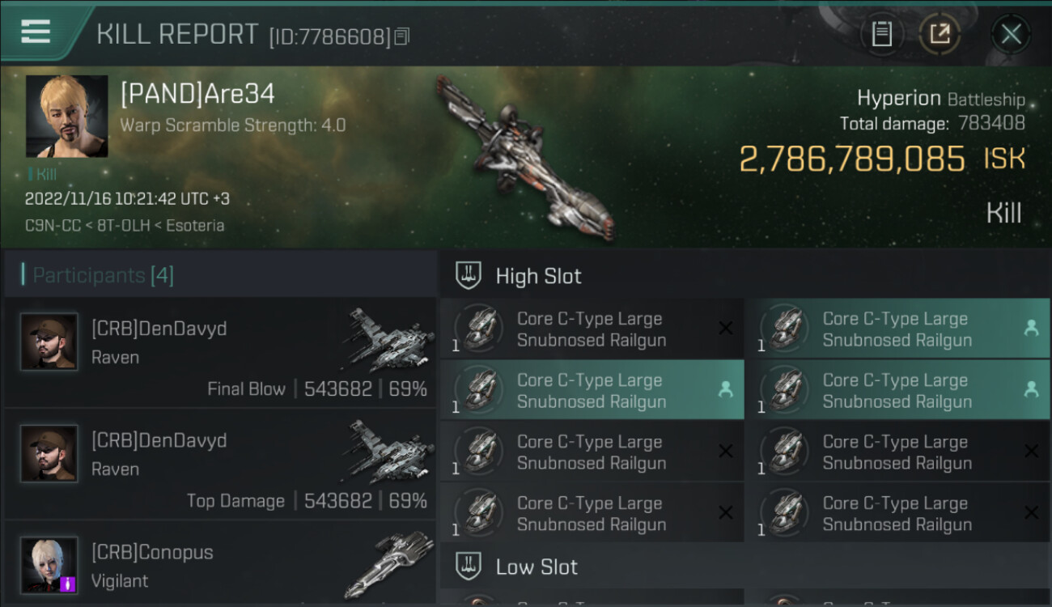Screen dimensions: 1052x607
Task: Click the Vigilant ship icon for Conopus
Action: coord(388,566)
